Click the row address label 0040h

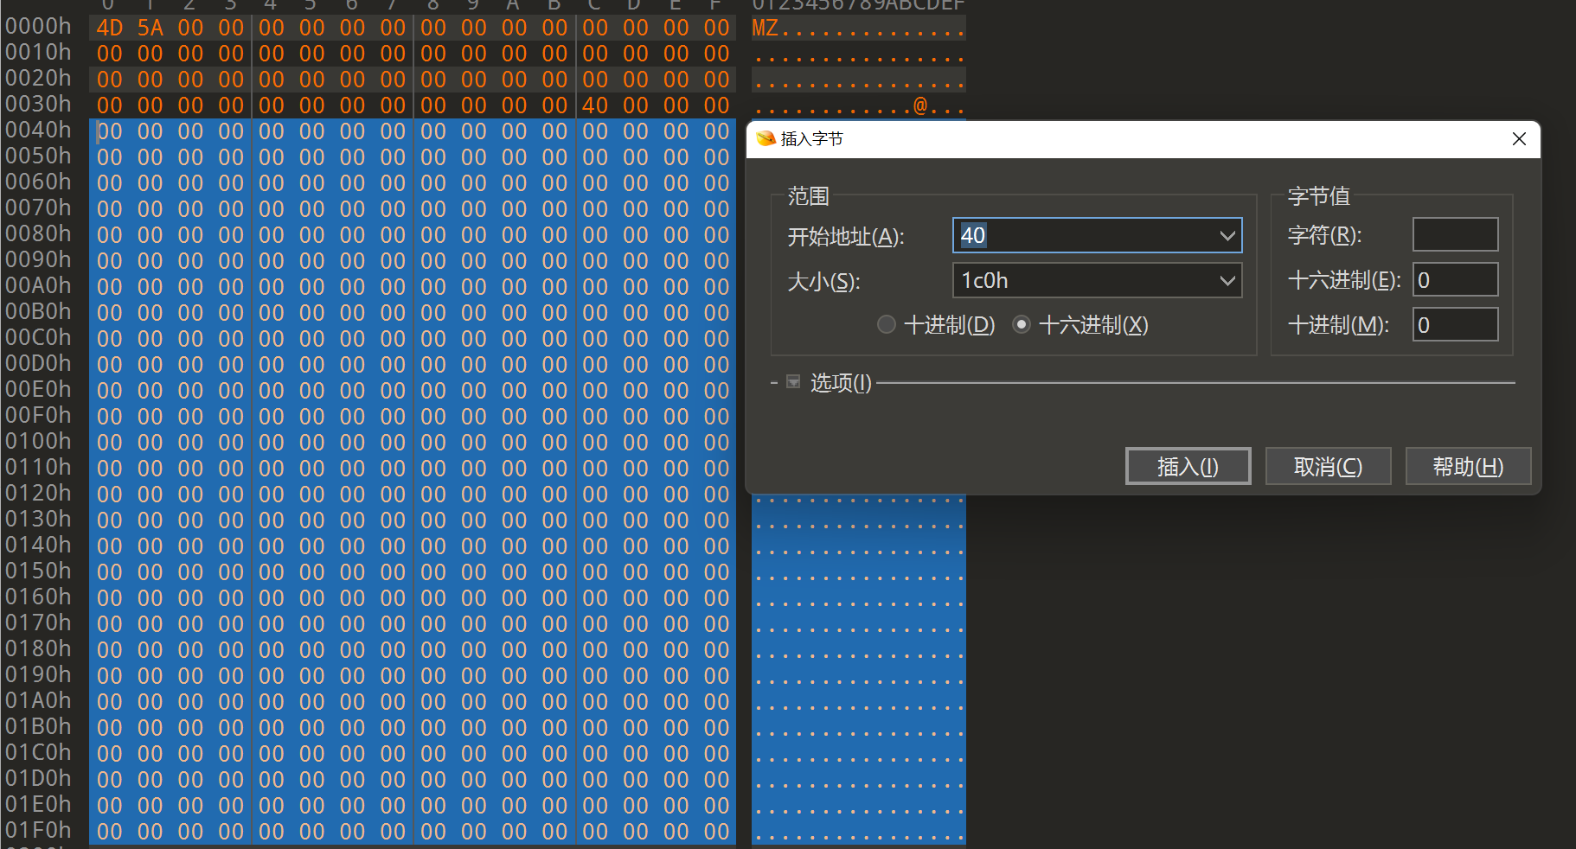pyautogui.click(x=38, y=130)
